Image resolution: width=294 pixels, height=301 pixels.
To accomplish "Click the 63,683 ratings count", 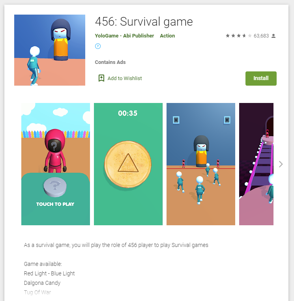I will (x=261, y=36).
